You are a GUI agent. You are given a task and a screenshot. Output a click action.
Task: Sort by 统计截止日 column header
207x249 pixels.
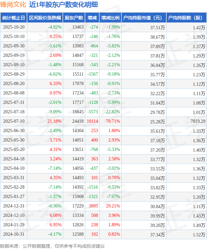(x=14, y=18)
